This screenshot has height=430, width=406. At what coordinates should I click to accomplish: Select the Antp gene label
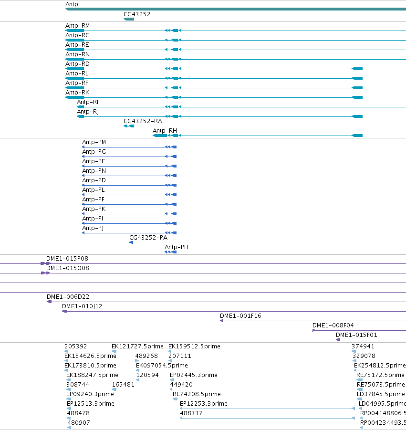(x=72, y=4)
